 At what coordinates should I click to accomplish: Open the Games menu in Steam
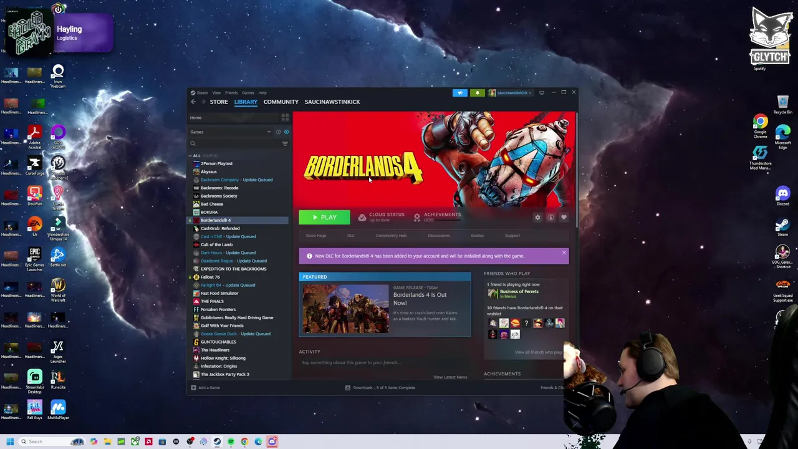(248, 93)
